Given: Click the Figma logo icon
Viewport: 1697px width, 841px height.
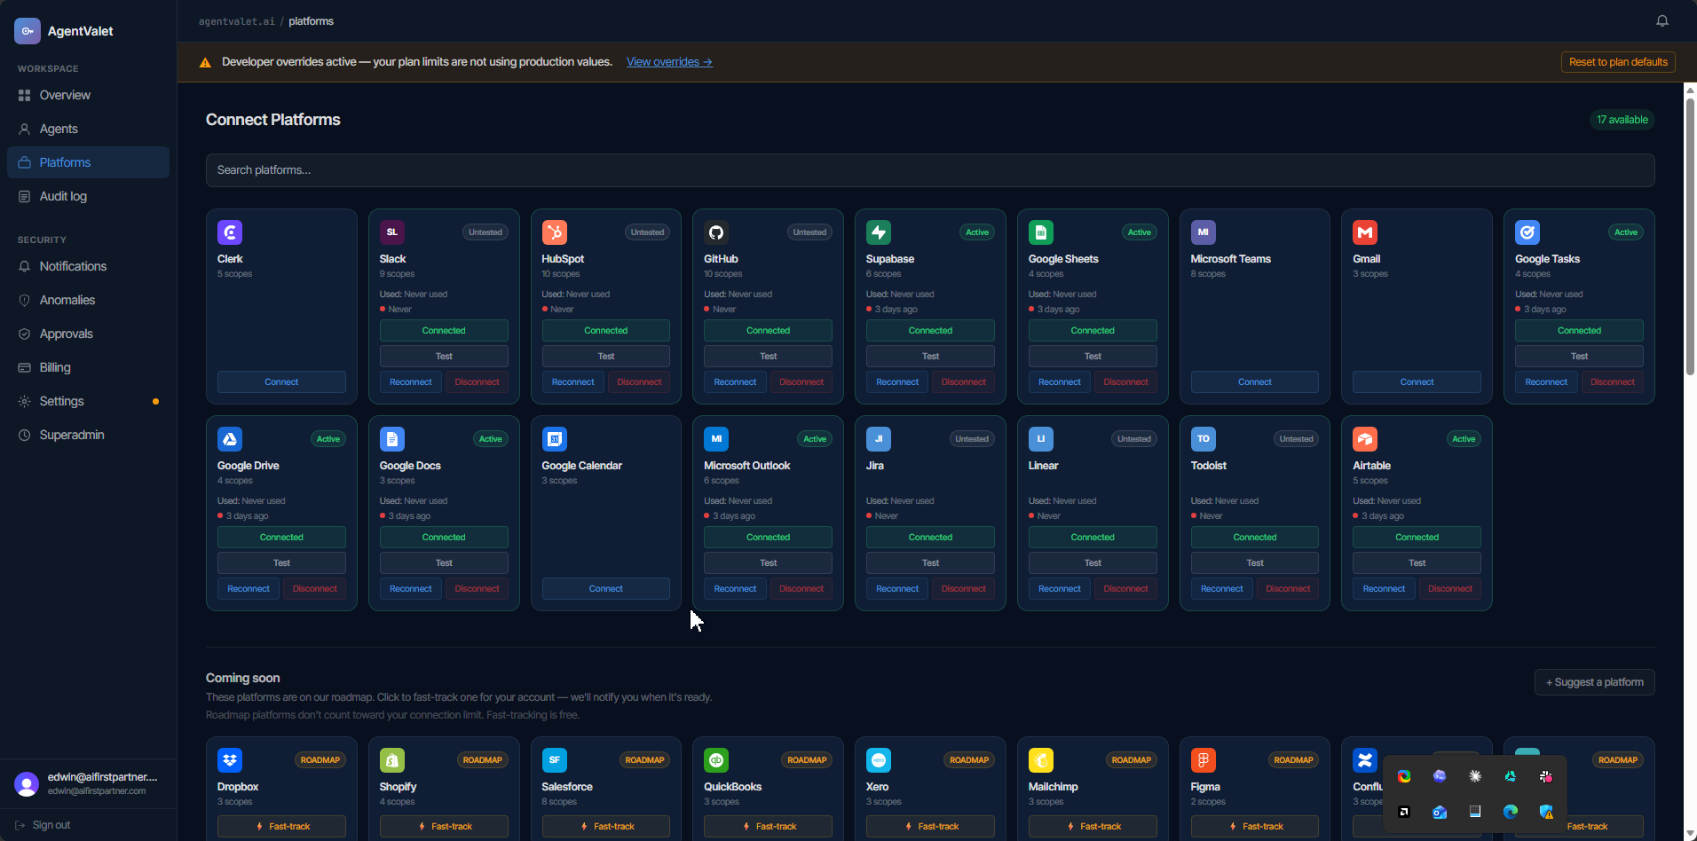Looking at the screenshot, I should (1204, 760).
